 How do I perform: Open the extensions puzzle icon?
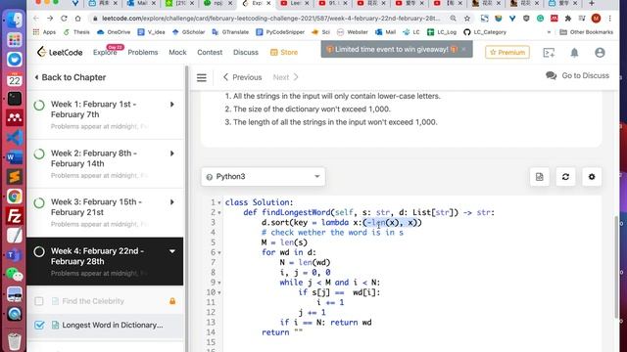pyautogui.click(x=568, y=19)
